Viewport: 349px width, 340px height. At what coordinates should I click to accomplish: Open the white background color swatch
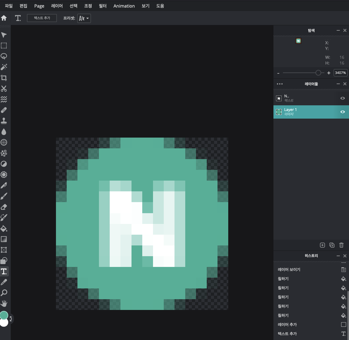(x=4, y=323)
